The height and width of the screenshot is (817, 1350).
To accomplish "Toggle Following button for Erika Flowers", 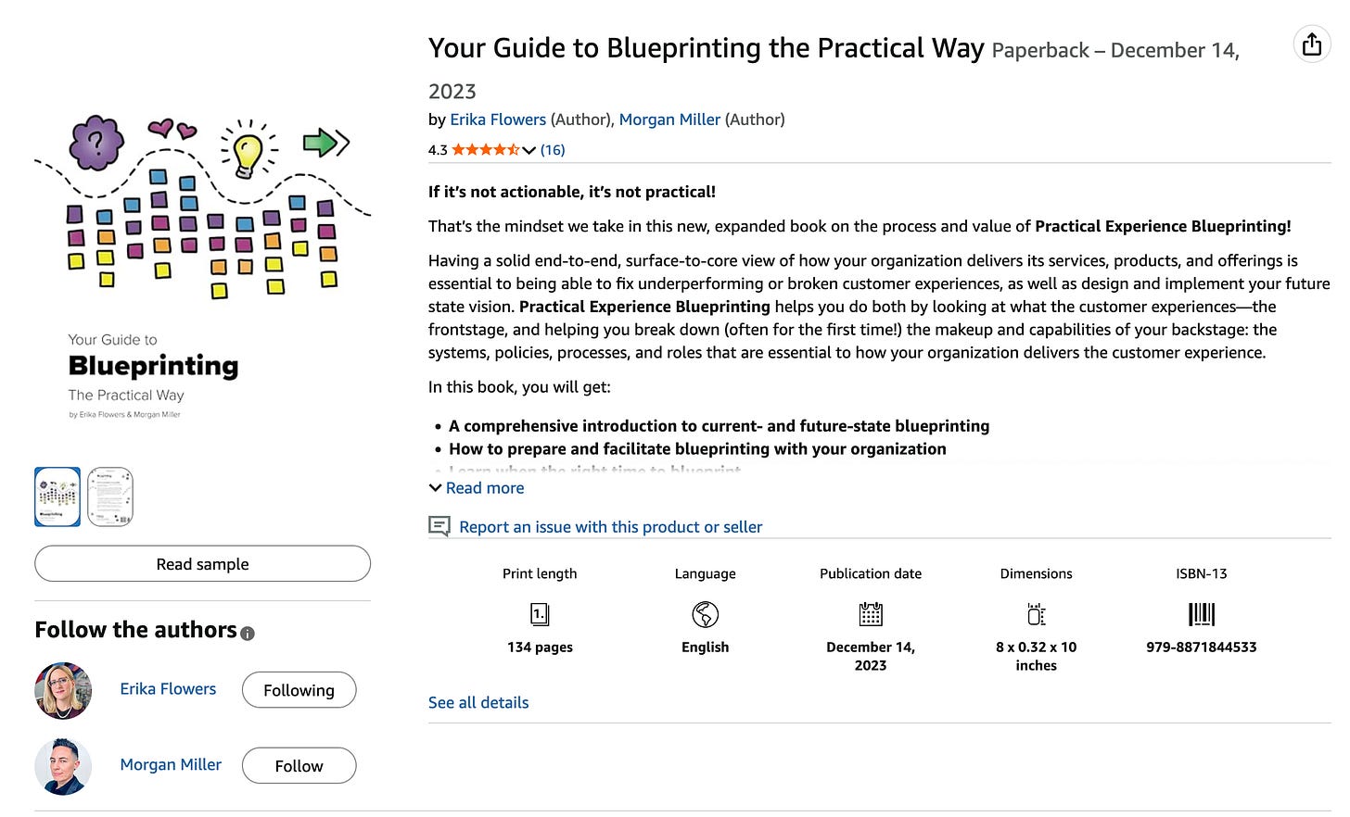I will tap(299, 690).
